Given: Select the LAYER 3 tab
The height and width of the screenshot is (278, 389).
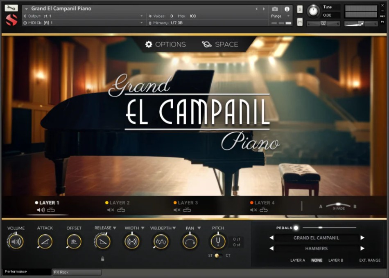Looking at the screenshot, I should (x=185, y=203).
